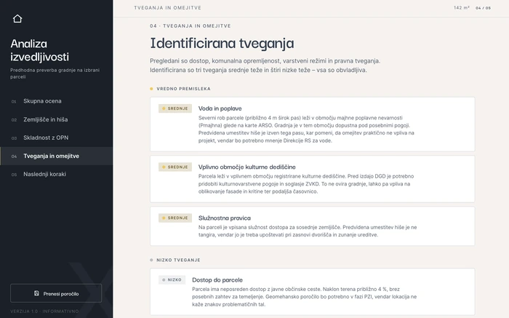This screenshot has width=509, height=318.
Task: Click the Identificirana tveganja heading
Action: 222,43
